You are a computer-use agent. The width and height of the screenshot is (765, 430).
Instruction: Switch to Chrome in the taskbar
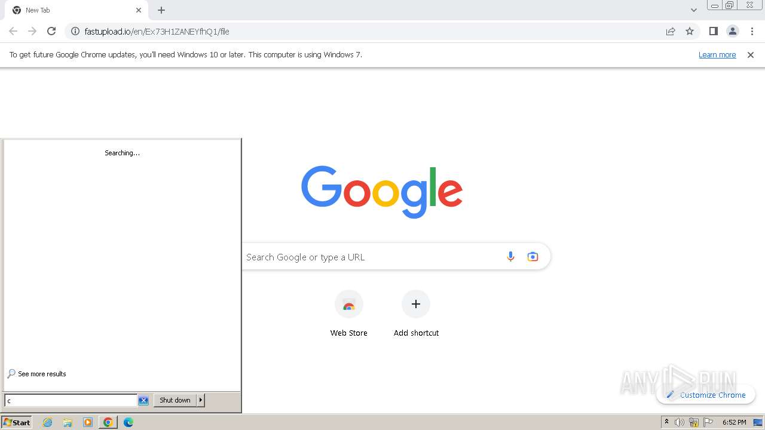pyautogui.click(x=108, y=422)
